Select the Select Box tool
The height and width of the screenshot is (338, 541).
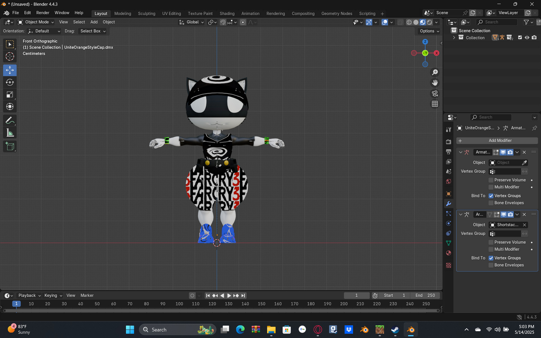click(x=10, y=44)
